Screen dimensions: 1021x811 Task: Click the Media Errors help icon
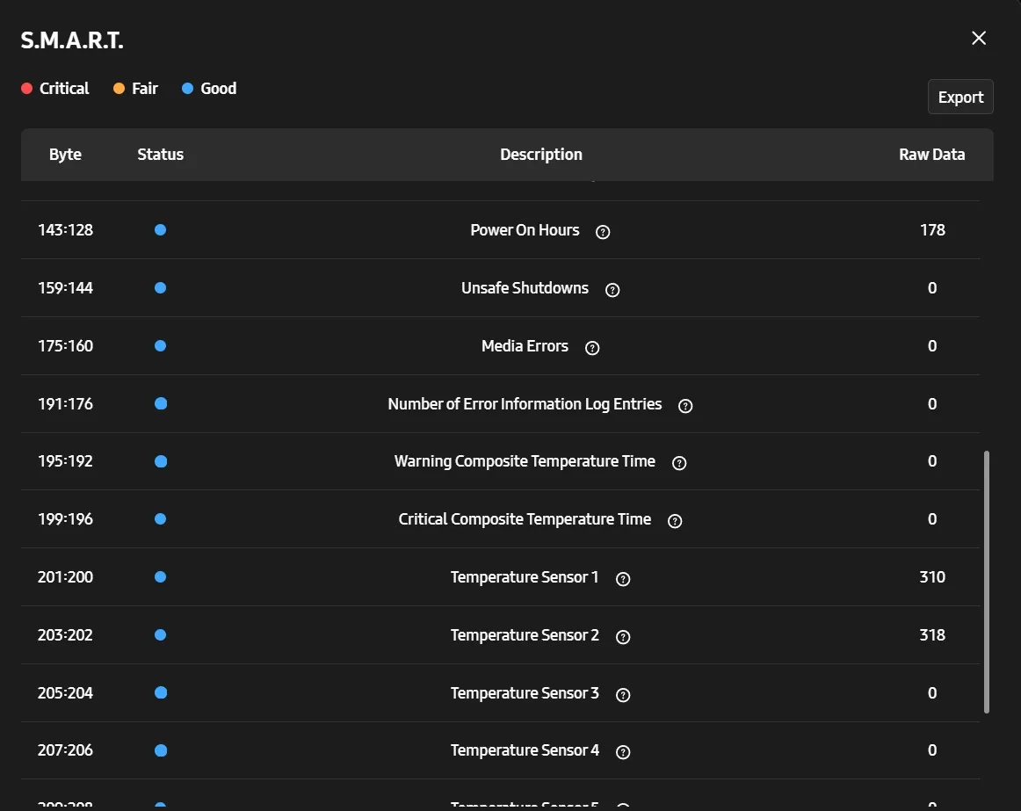click(x=592, y=348)
